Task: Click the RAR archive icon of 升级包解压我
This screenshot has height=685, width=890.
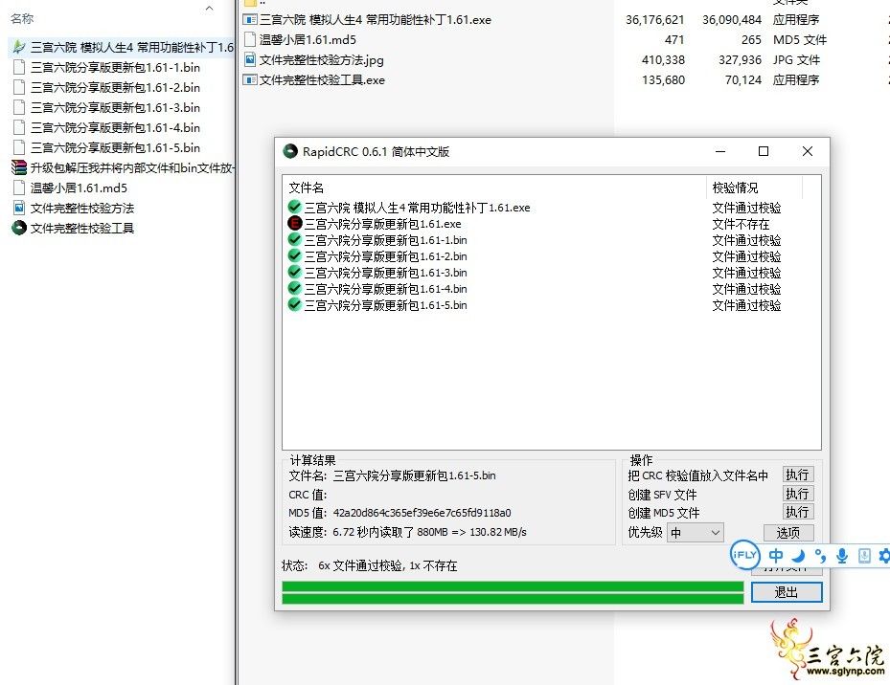Action: (19, 167)
